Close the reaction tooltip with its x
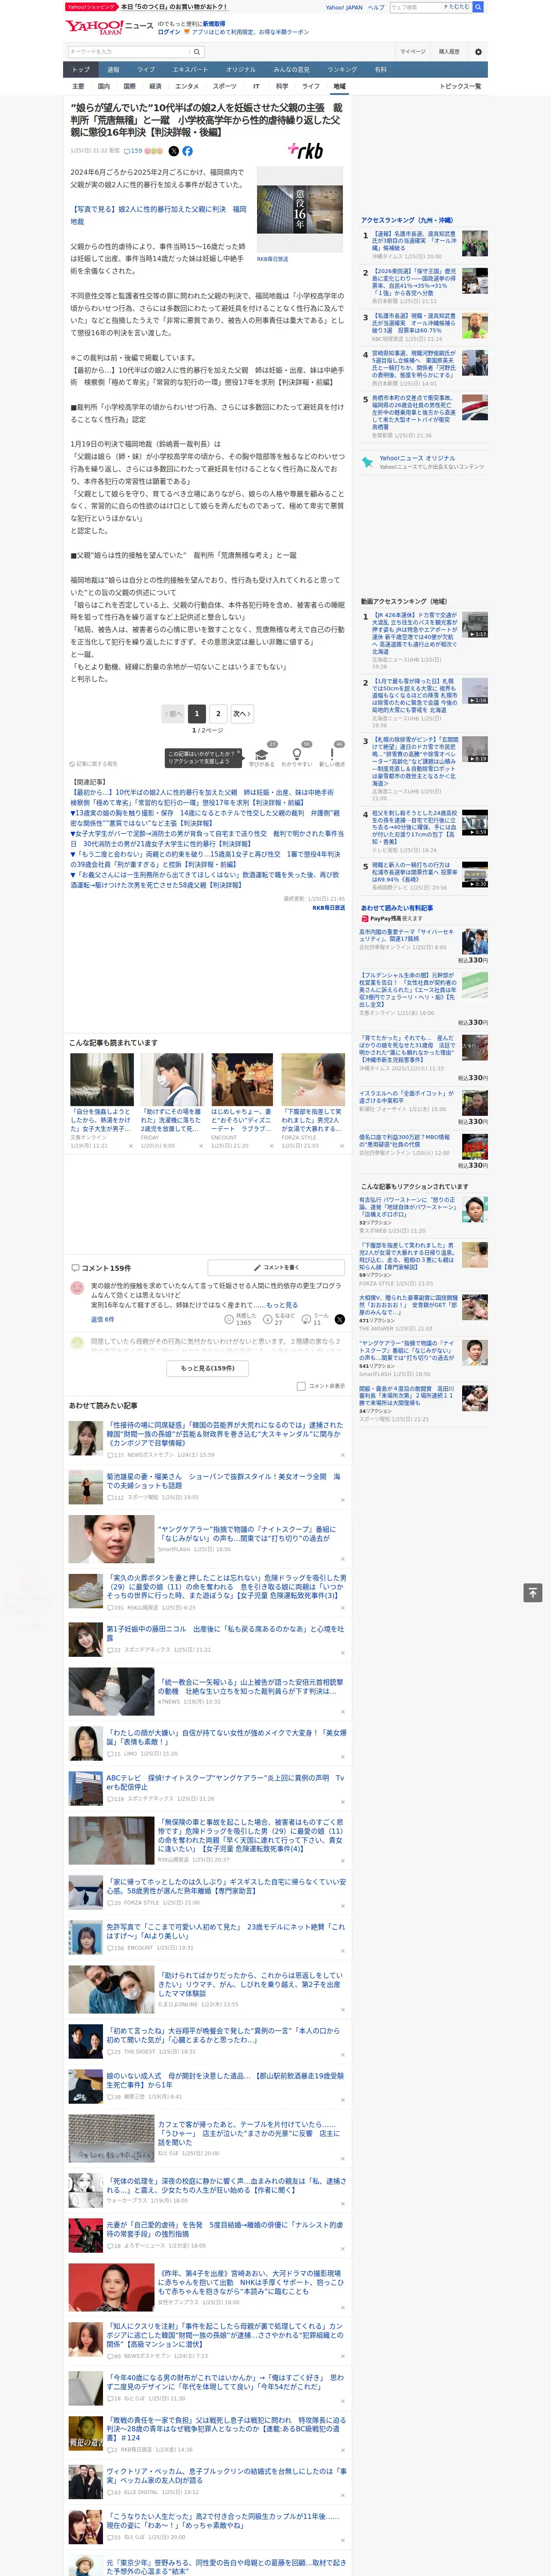Image resolution: width=551 pixels, height=2576 pixels. 238,753
